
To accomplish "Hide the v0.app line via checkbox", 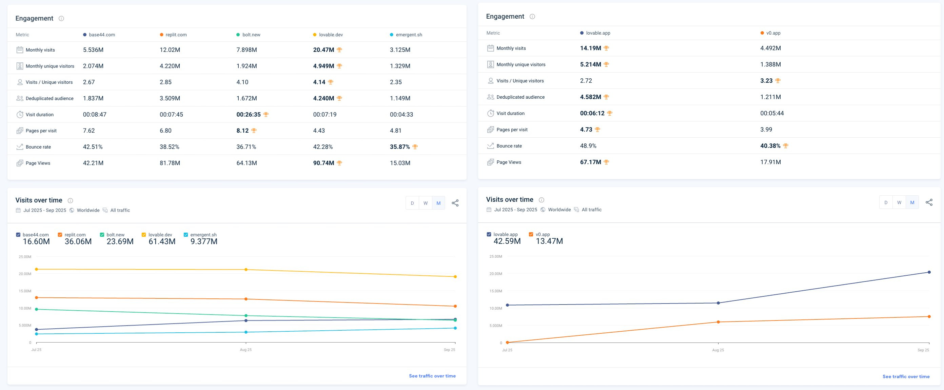I will click(531, 234).
